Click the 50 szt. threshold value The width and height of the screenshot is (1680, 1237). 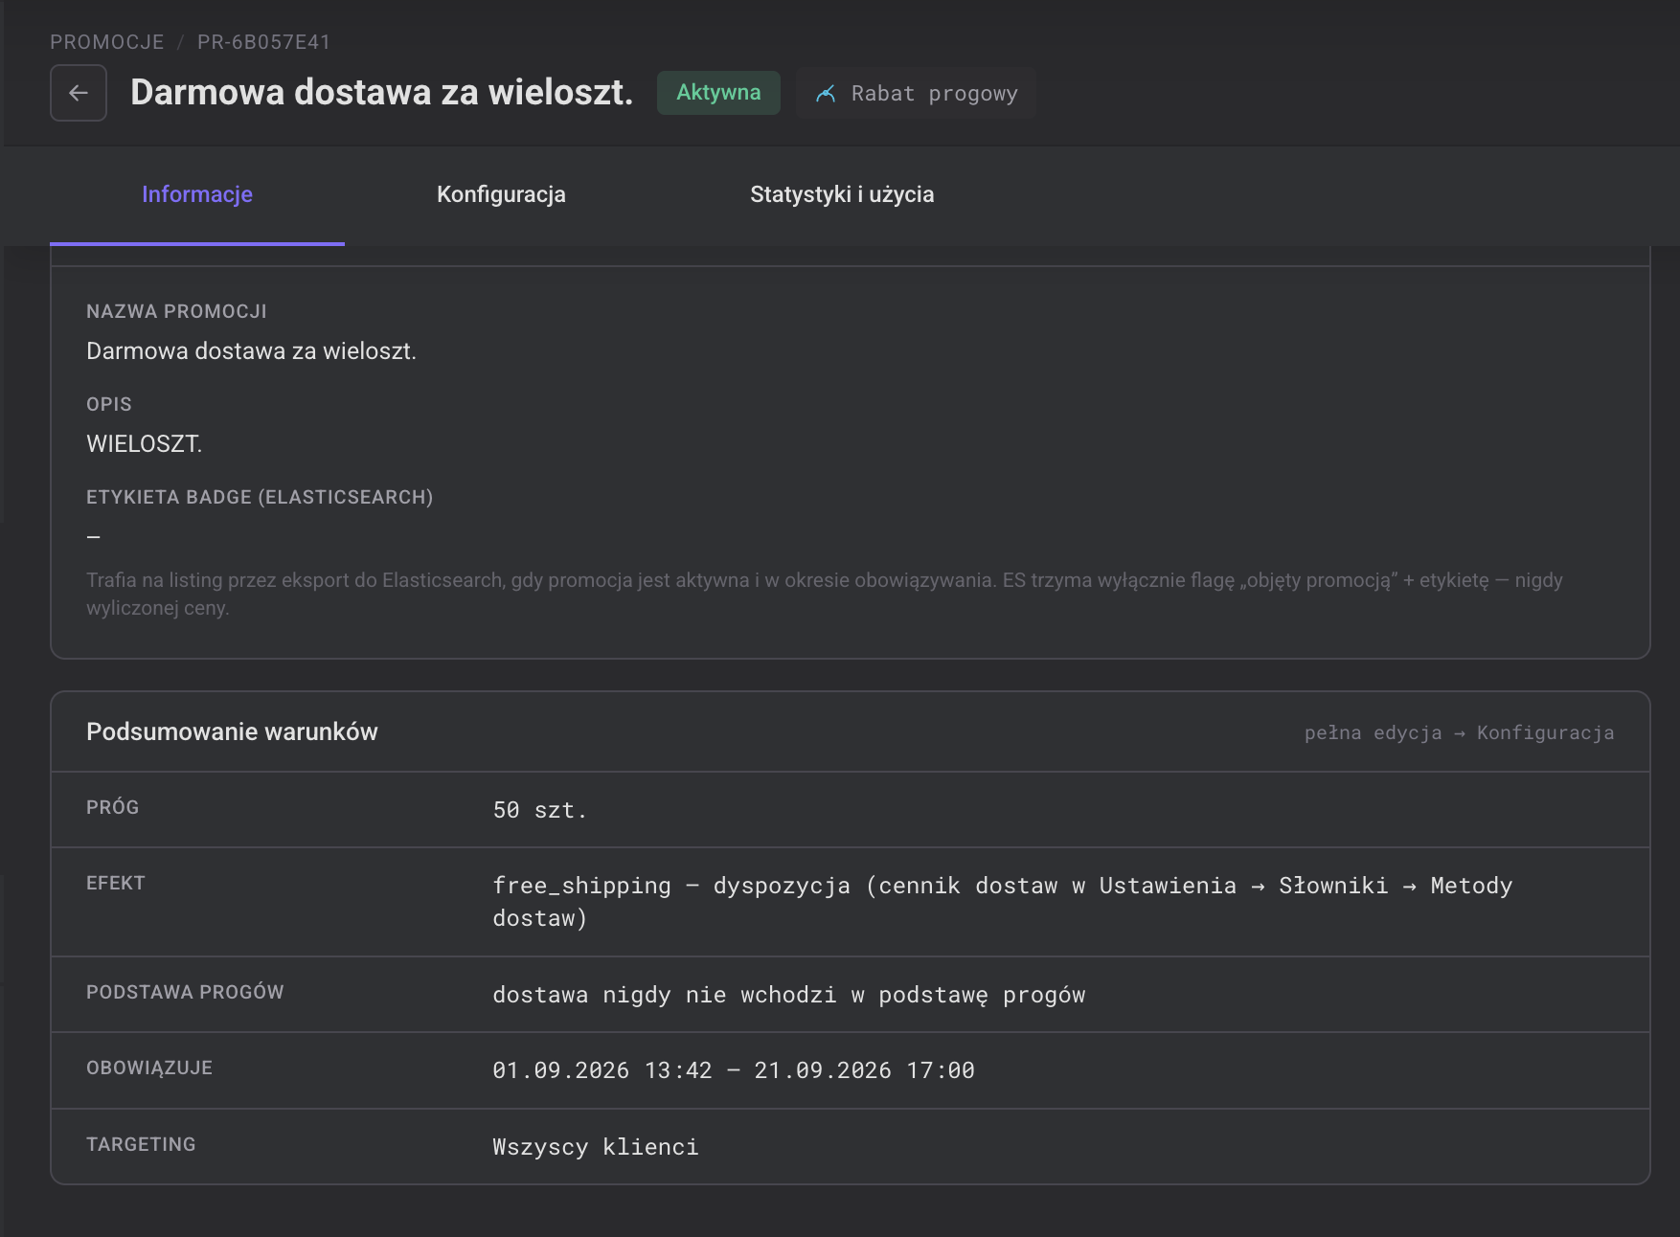coord(539,810)
